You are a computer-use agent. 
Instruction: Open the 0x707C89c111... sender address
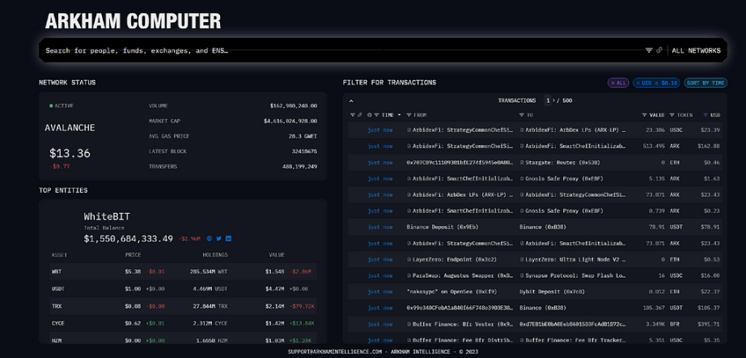point(460,162)
